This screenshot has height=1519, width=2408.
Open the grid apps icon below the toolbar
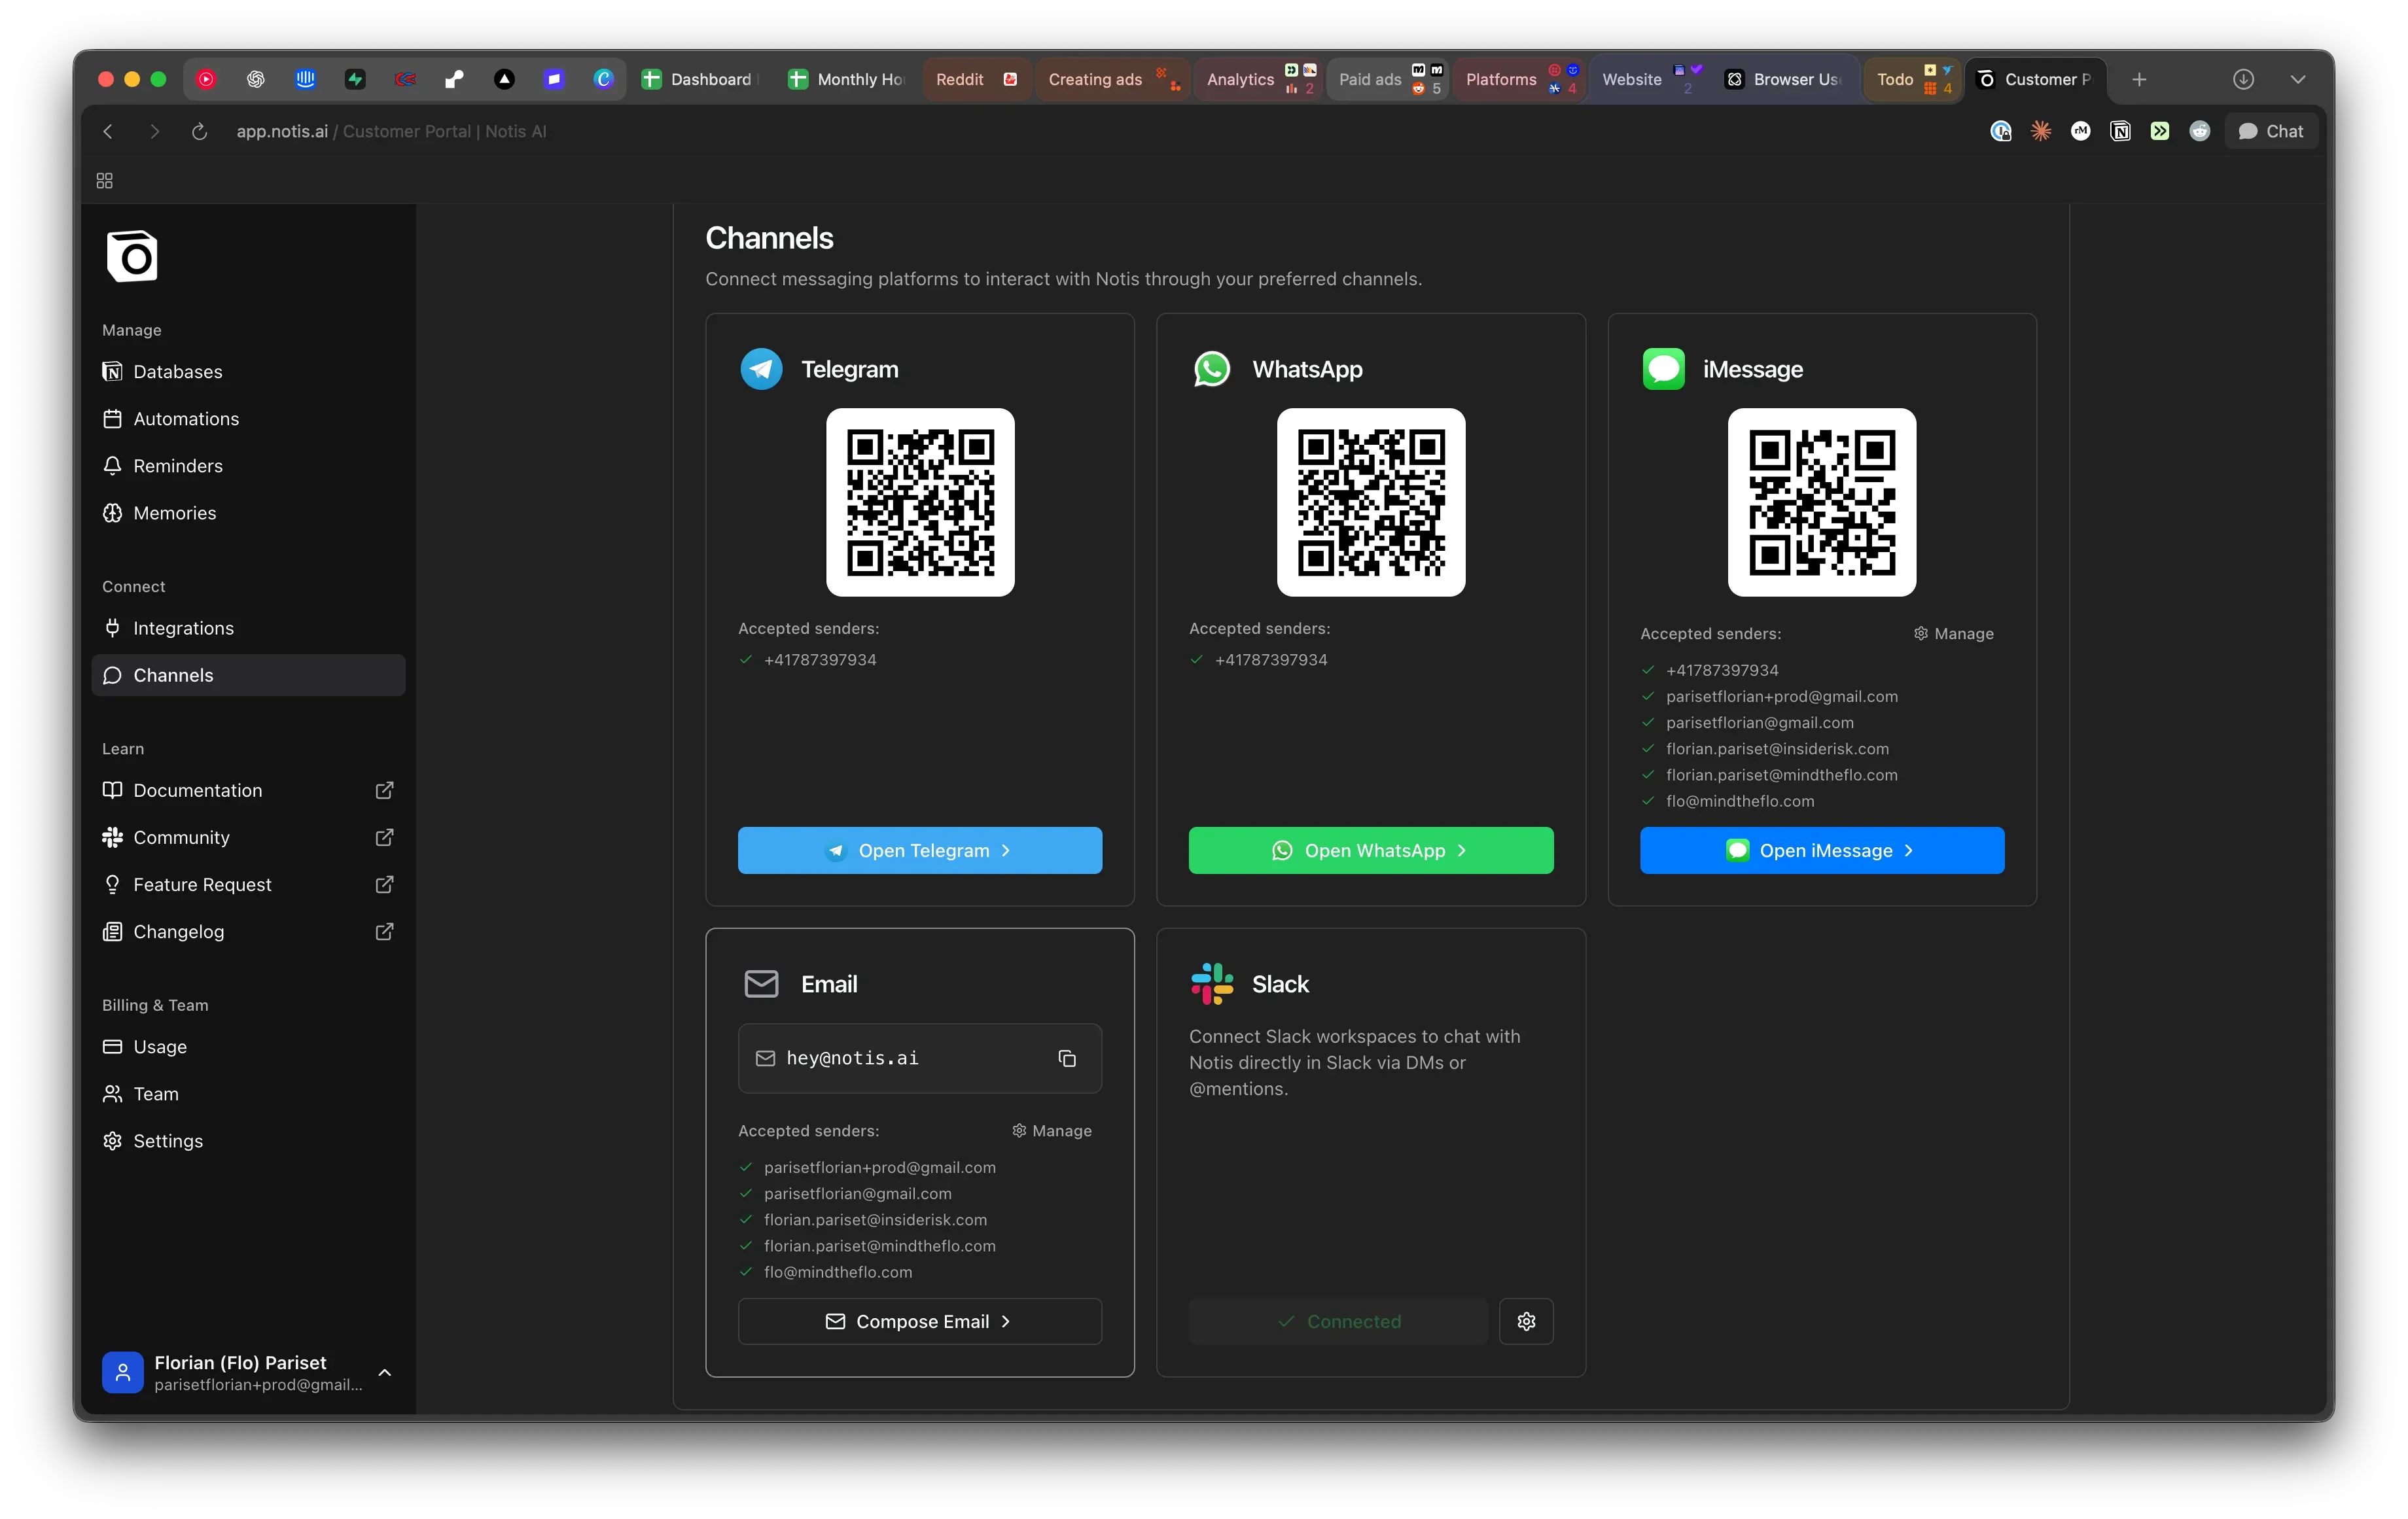click(x=104, y=180)
